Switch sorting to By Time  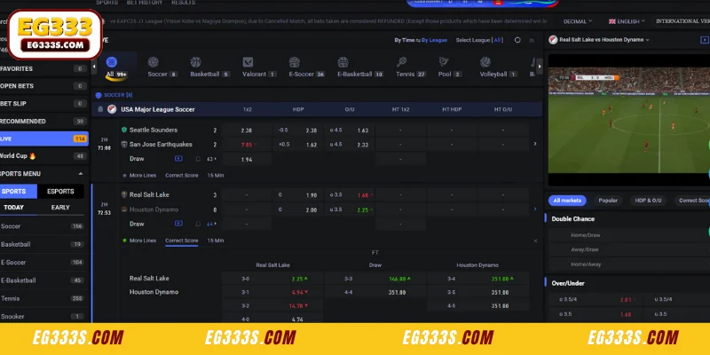pyautogui.click(x=405, y=40)
